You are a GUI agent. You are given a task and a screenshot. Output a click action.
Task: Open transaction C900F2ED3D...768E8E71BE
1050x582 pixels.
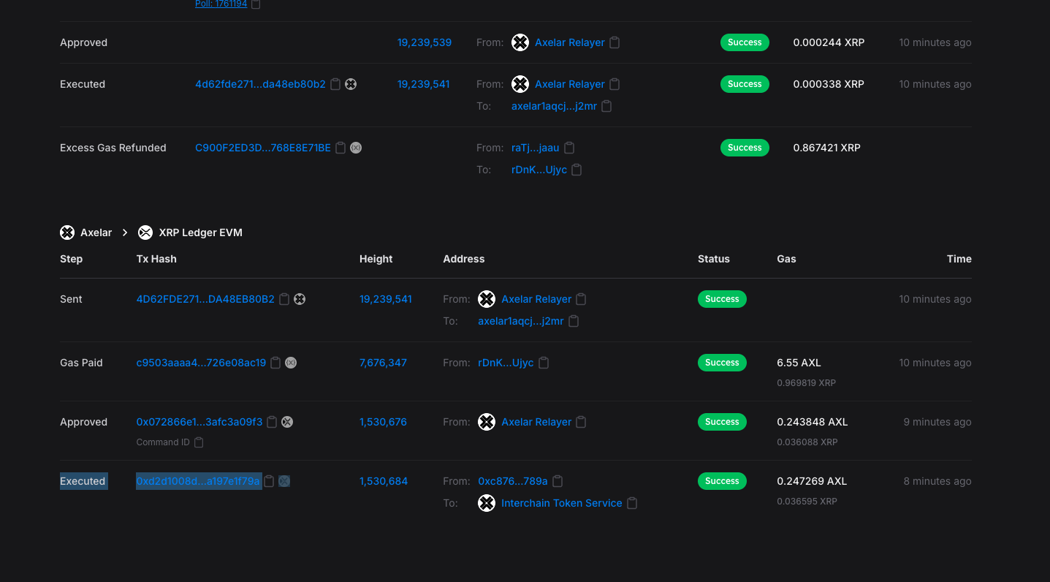[263, 148]
